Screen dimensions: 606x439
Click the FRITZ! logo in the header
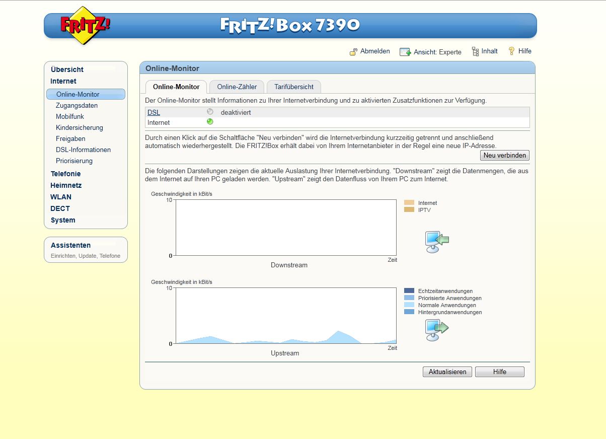pyautogui.click(x=86, y=26)
